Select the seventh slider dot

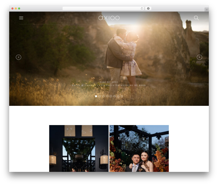(118, 96)
